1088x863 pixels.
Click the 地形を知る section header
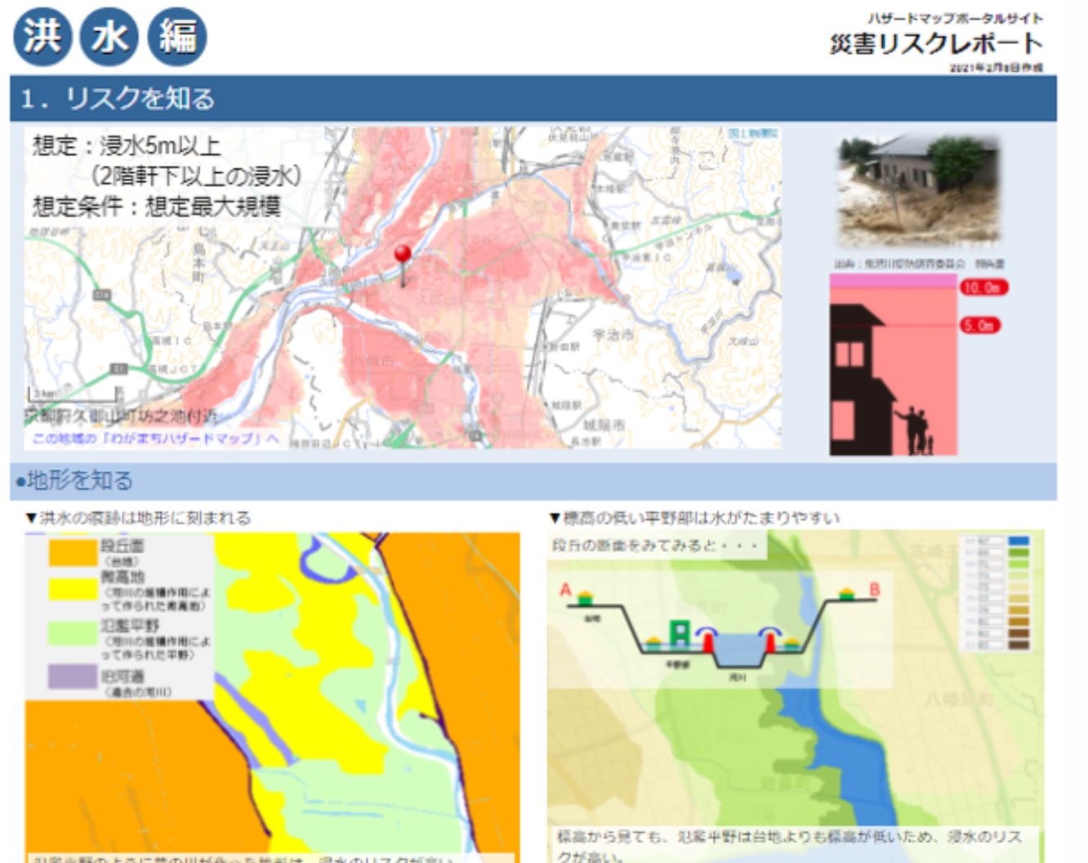(x=79, y=480)
